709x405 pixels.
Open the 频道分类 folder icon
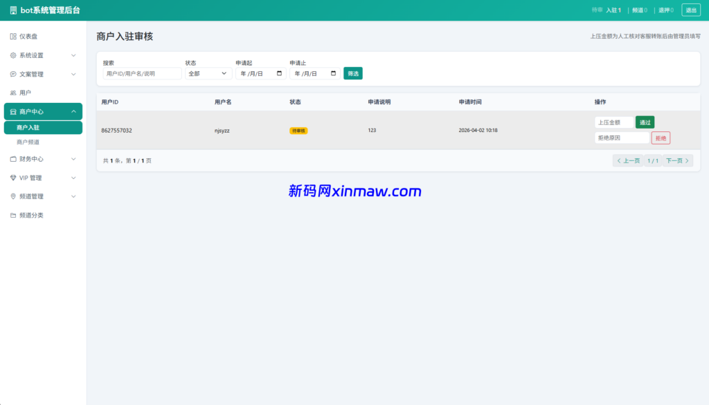coord(12,215)
